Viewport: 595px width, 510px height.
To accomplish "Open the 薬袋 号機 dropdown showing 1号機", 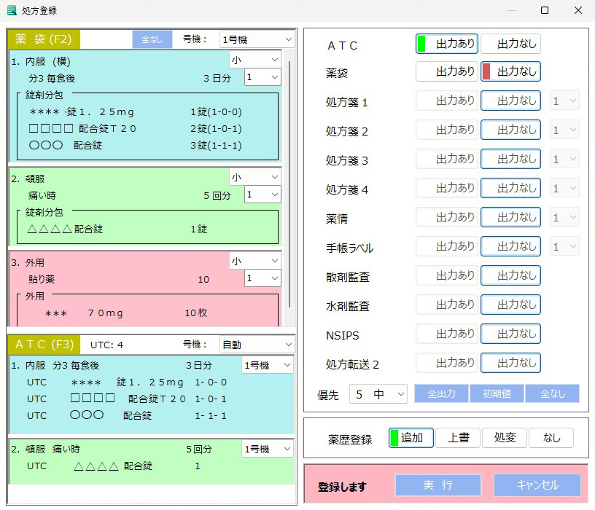I will pyautogui.click(x=257, y=39).
